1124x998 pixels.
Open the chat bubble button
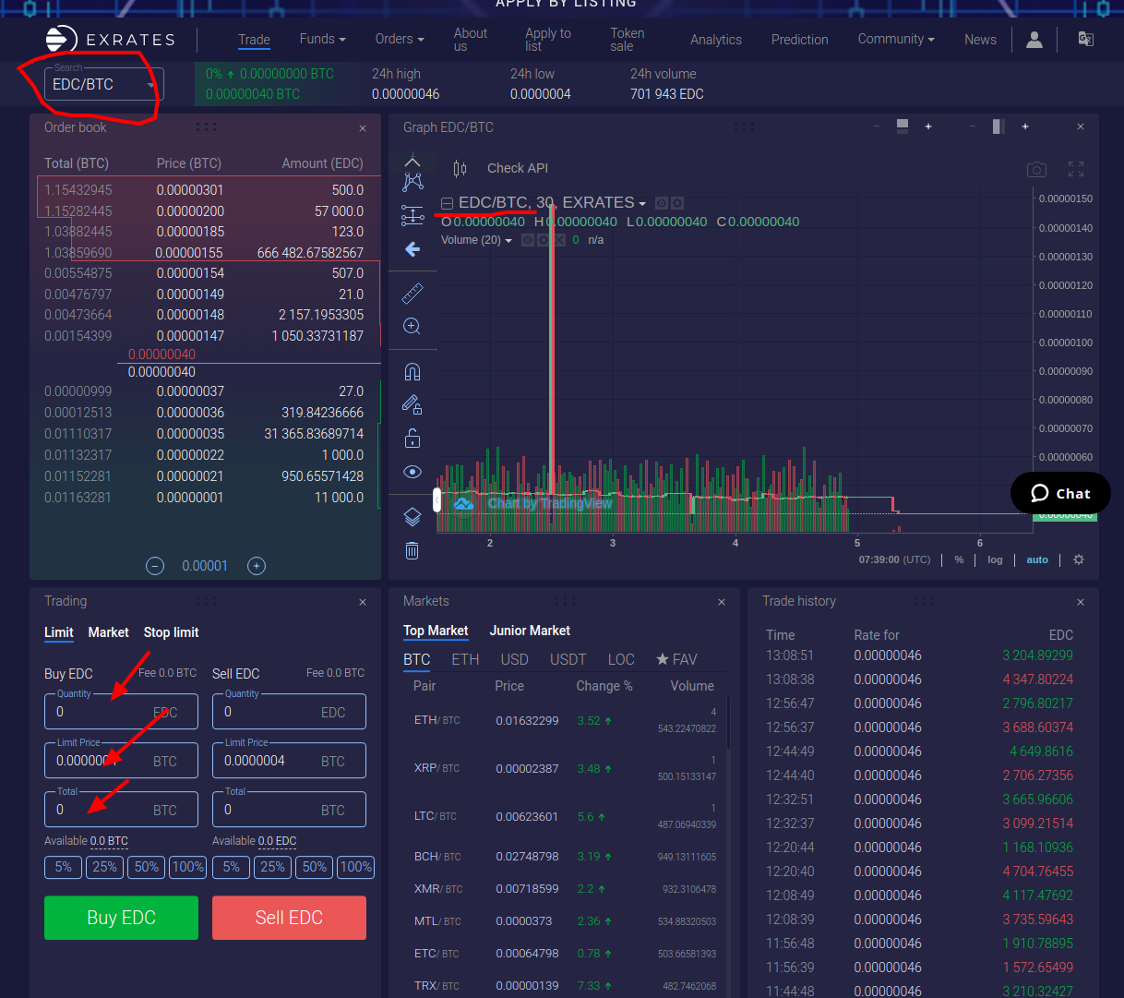tap(1060, 493)
